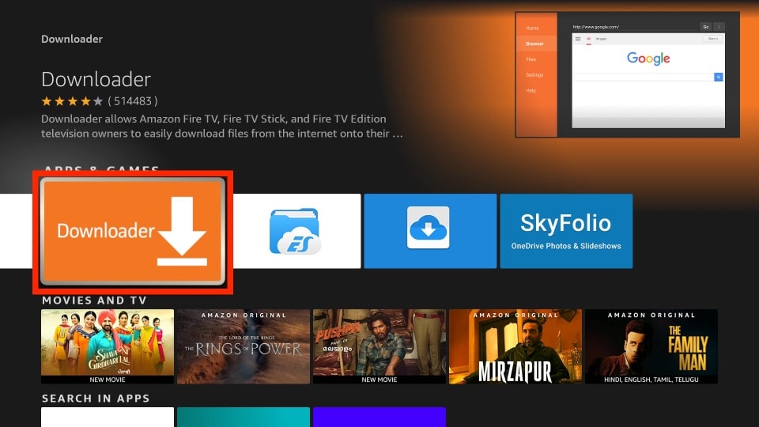Select the SkyFolio OneDrive Photos tile
This screenshot has width=759, height=427.
[x=566, y=231]
